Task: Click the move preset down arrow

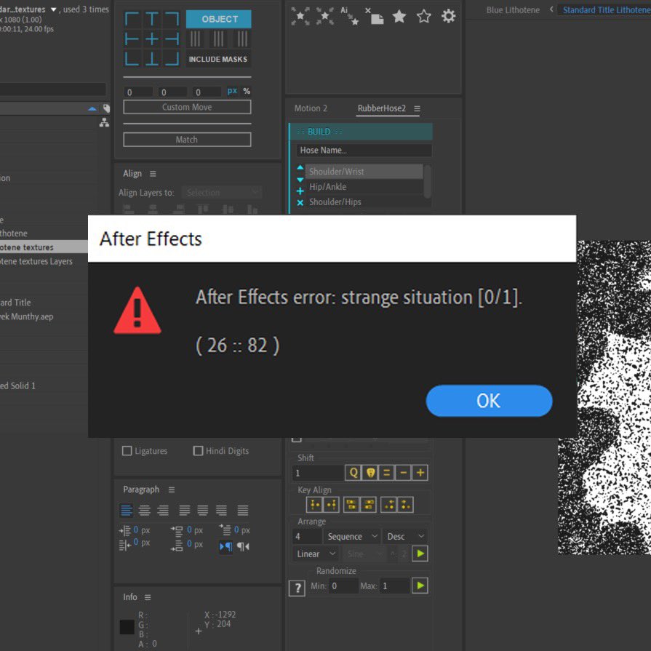Action: click(300, 180)
